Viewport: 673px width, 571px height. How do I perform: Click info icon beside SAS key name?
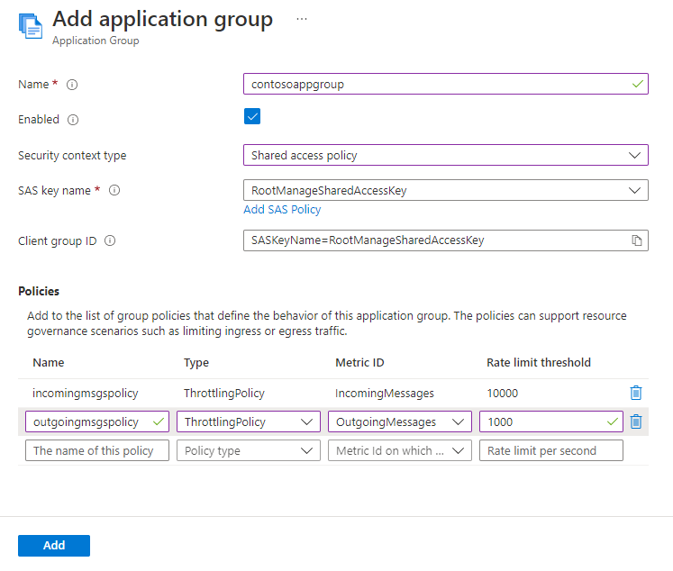114,190
